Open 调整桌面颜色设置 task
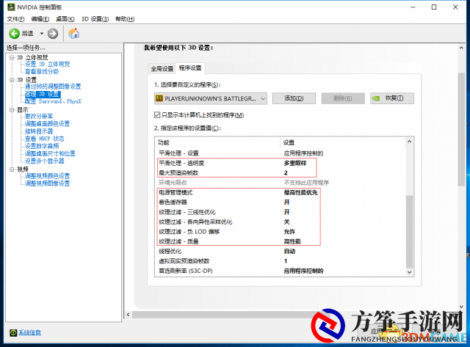This screenshot has width=470, height=347. click(x=47, y=124)
